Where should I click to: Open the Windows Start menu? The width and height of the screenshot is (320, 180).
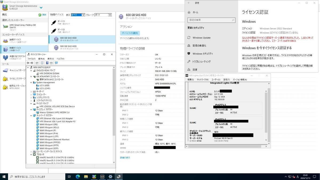click(4, 177)
